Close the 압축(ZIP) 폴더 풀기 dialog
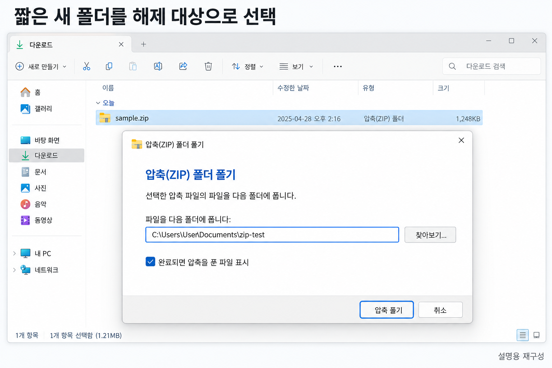552x368 pixels. click(x=461, y=140)
